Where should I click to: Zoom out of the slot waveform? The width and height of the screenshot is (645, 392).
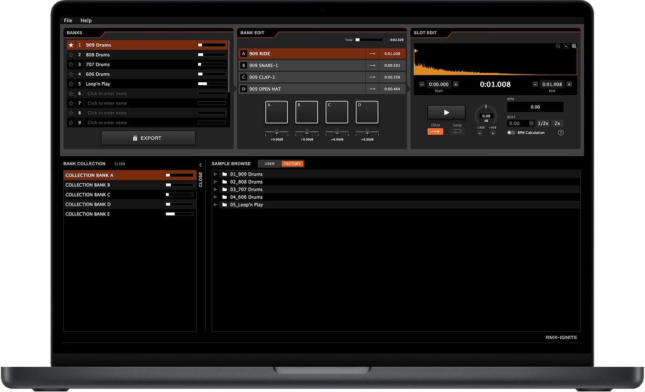(x=558, y=46)
